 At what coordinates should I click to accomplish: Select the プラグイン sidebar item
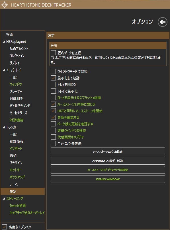pos(16,163)
